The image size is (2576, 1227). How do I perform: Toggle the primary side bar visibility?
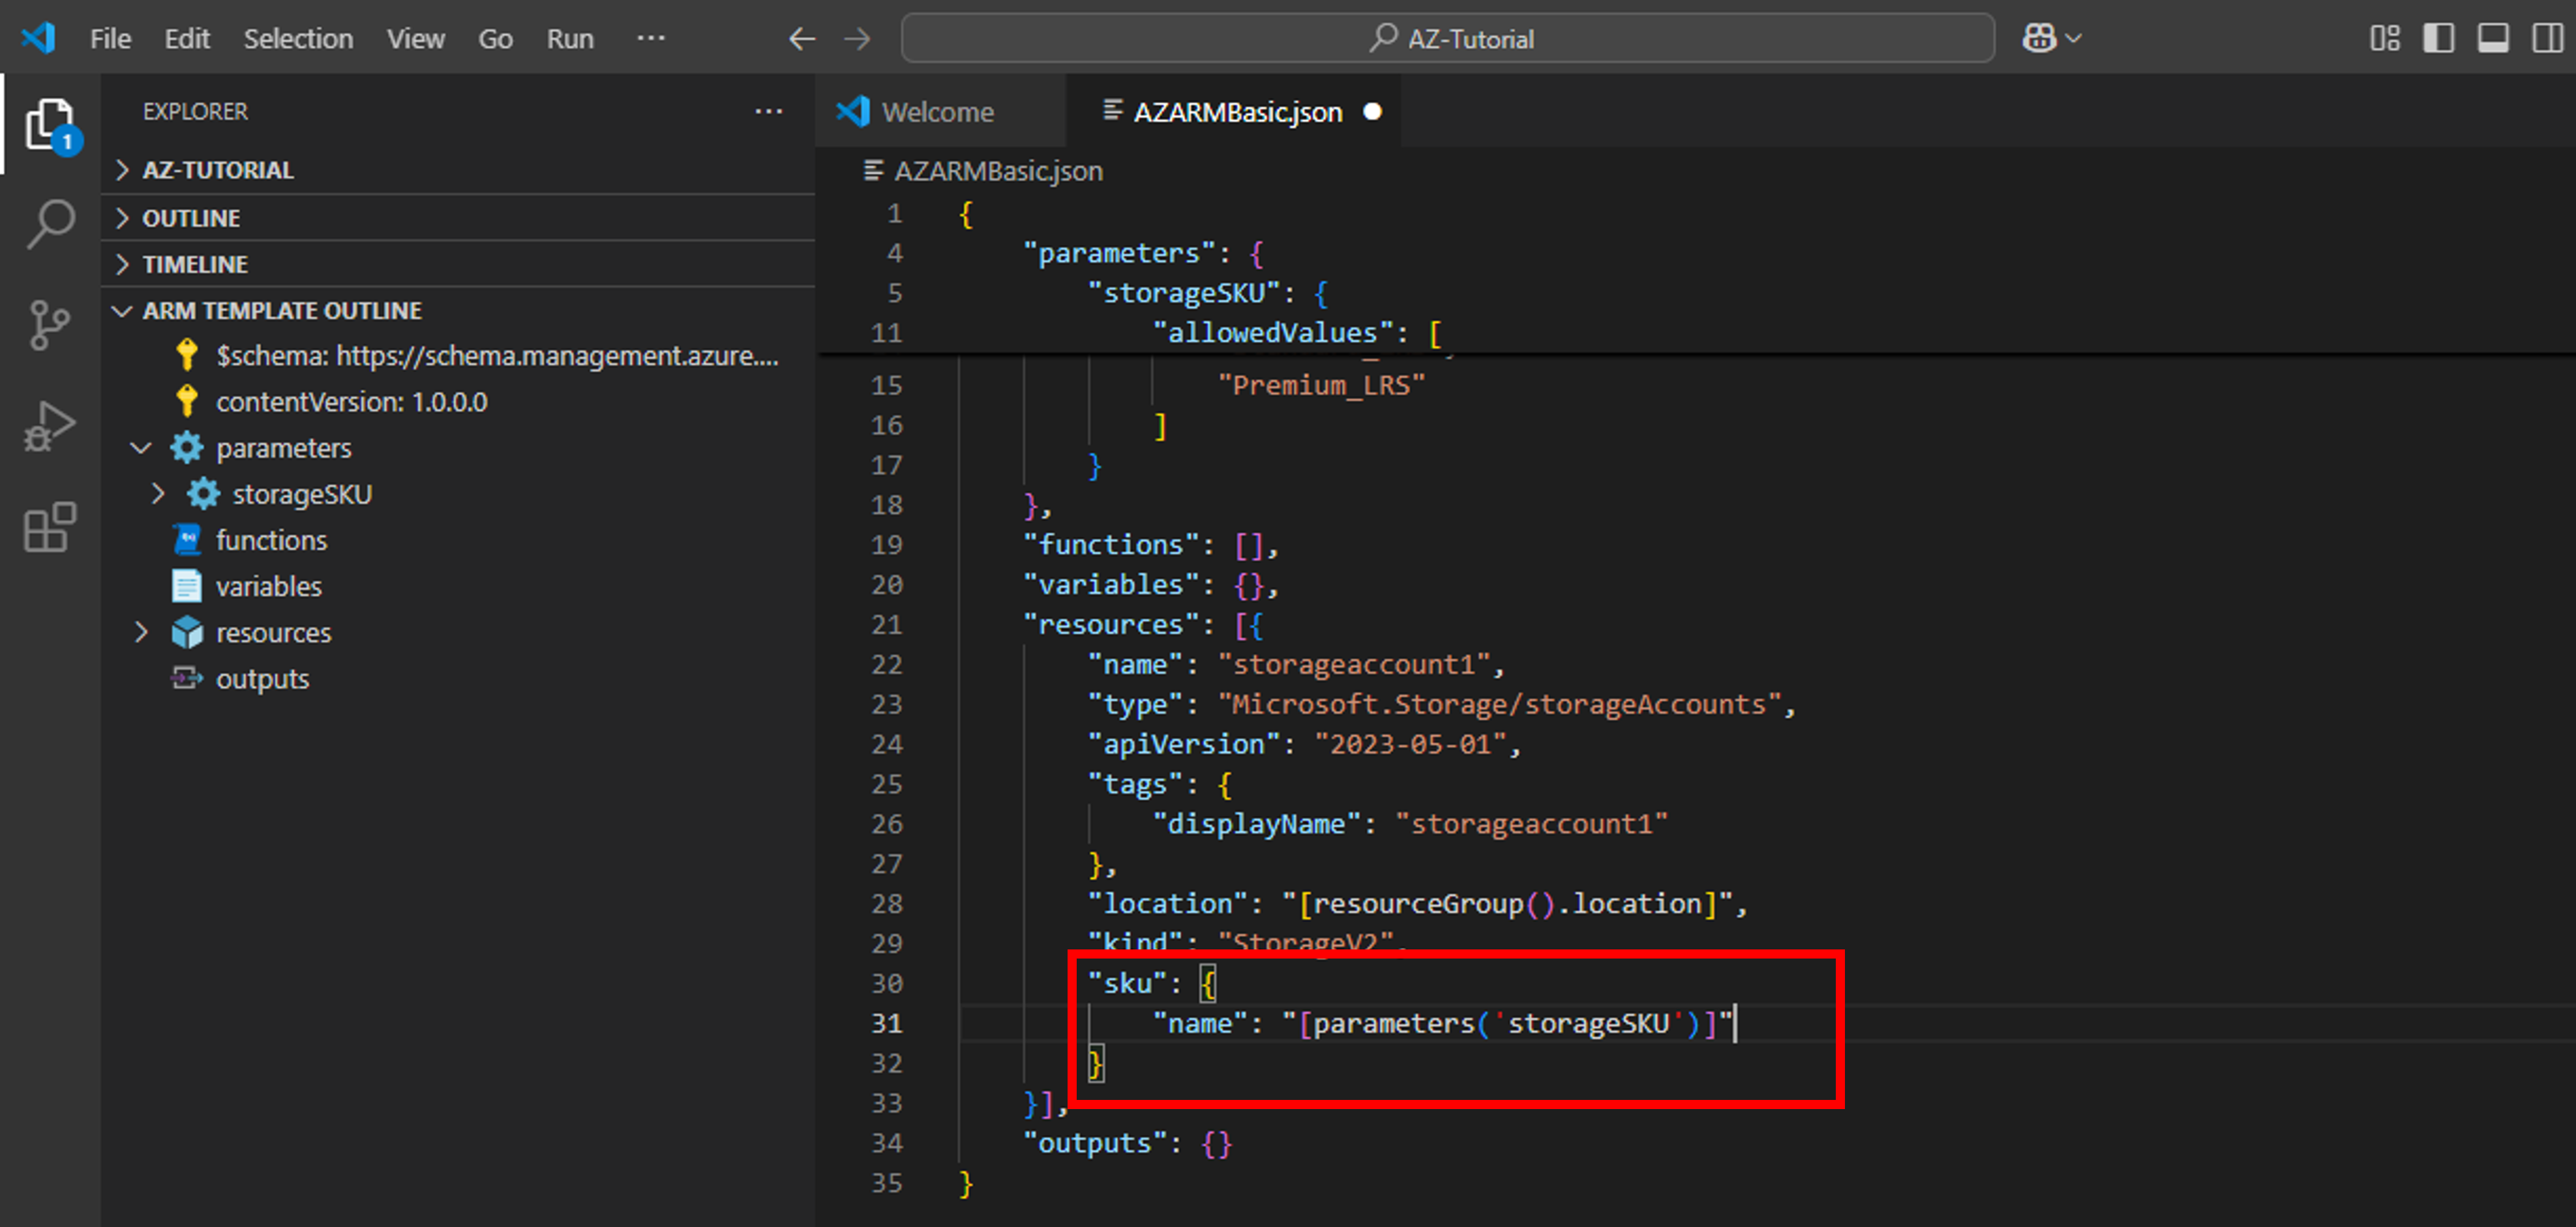[2438, 38]
